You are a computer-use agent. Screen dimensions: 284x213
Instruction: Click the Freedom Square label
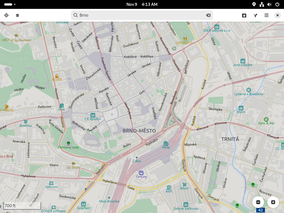(x=106, y=69)
